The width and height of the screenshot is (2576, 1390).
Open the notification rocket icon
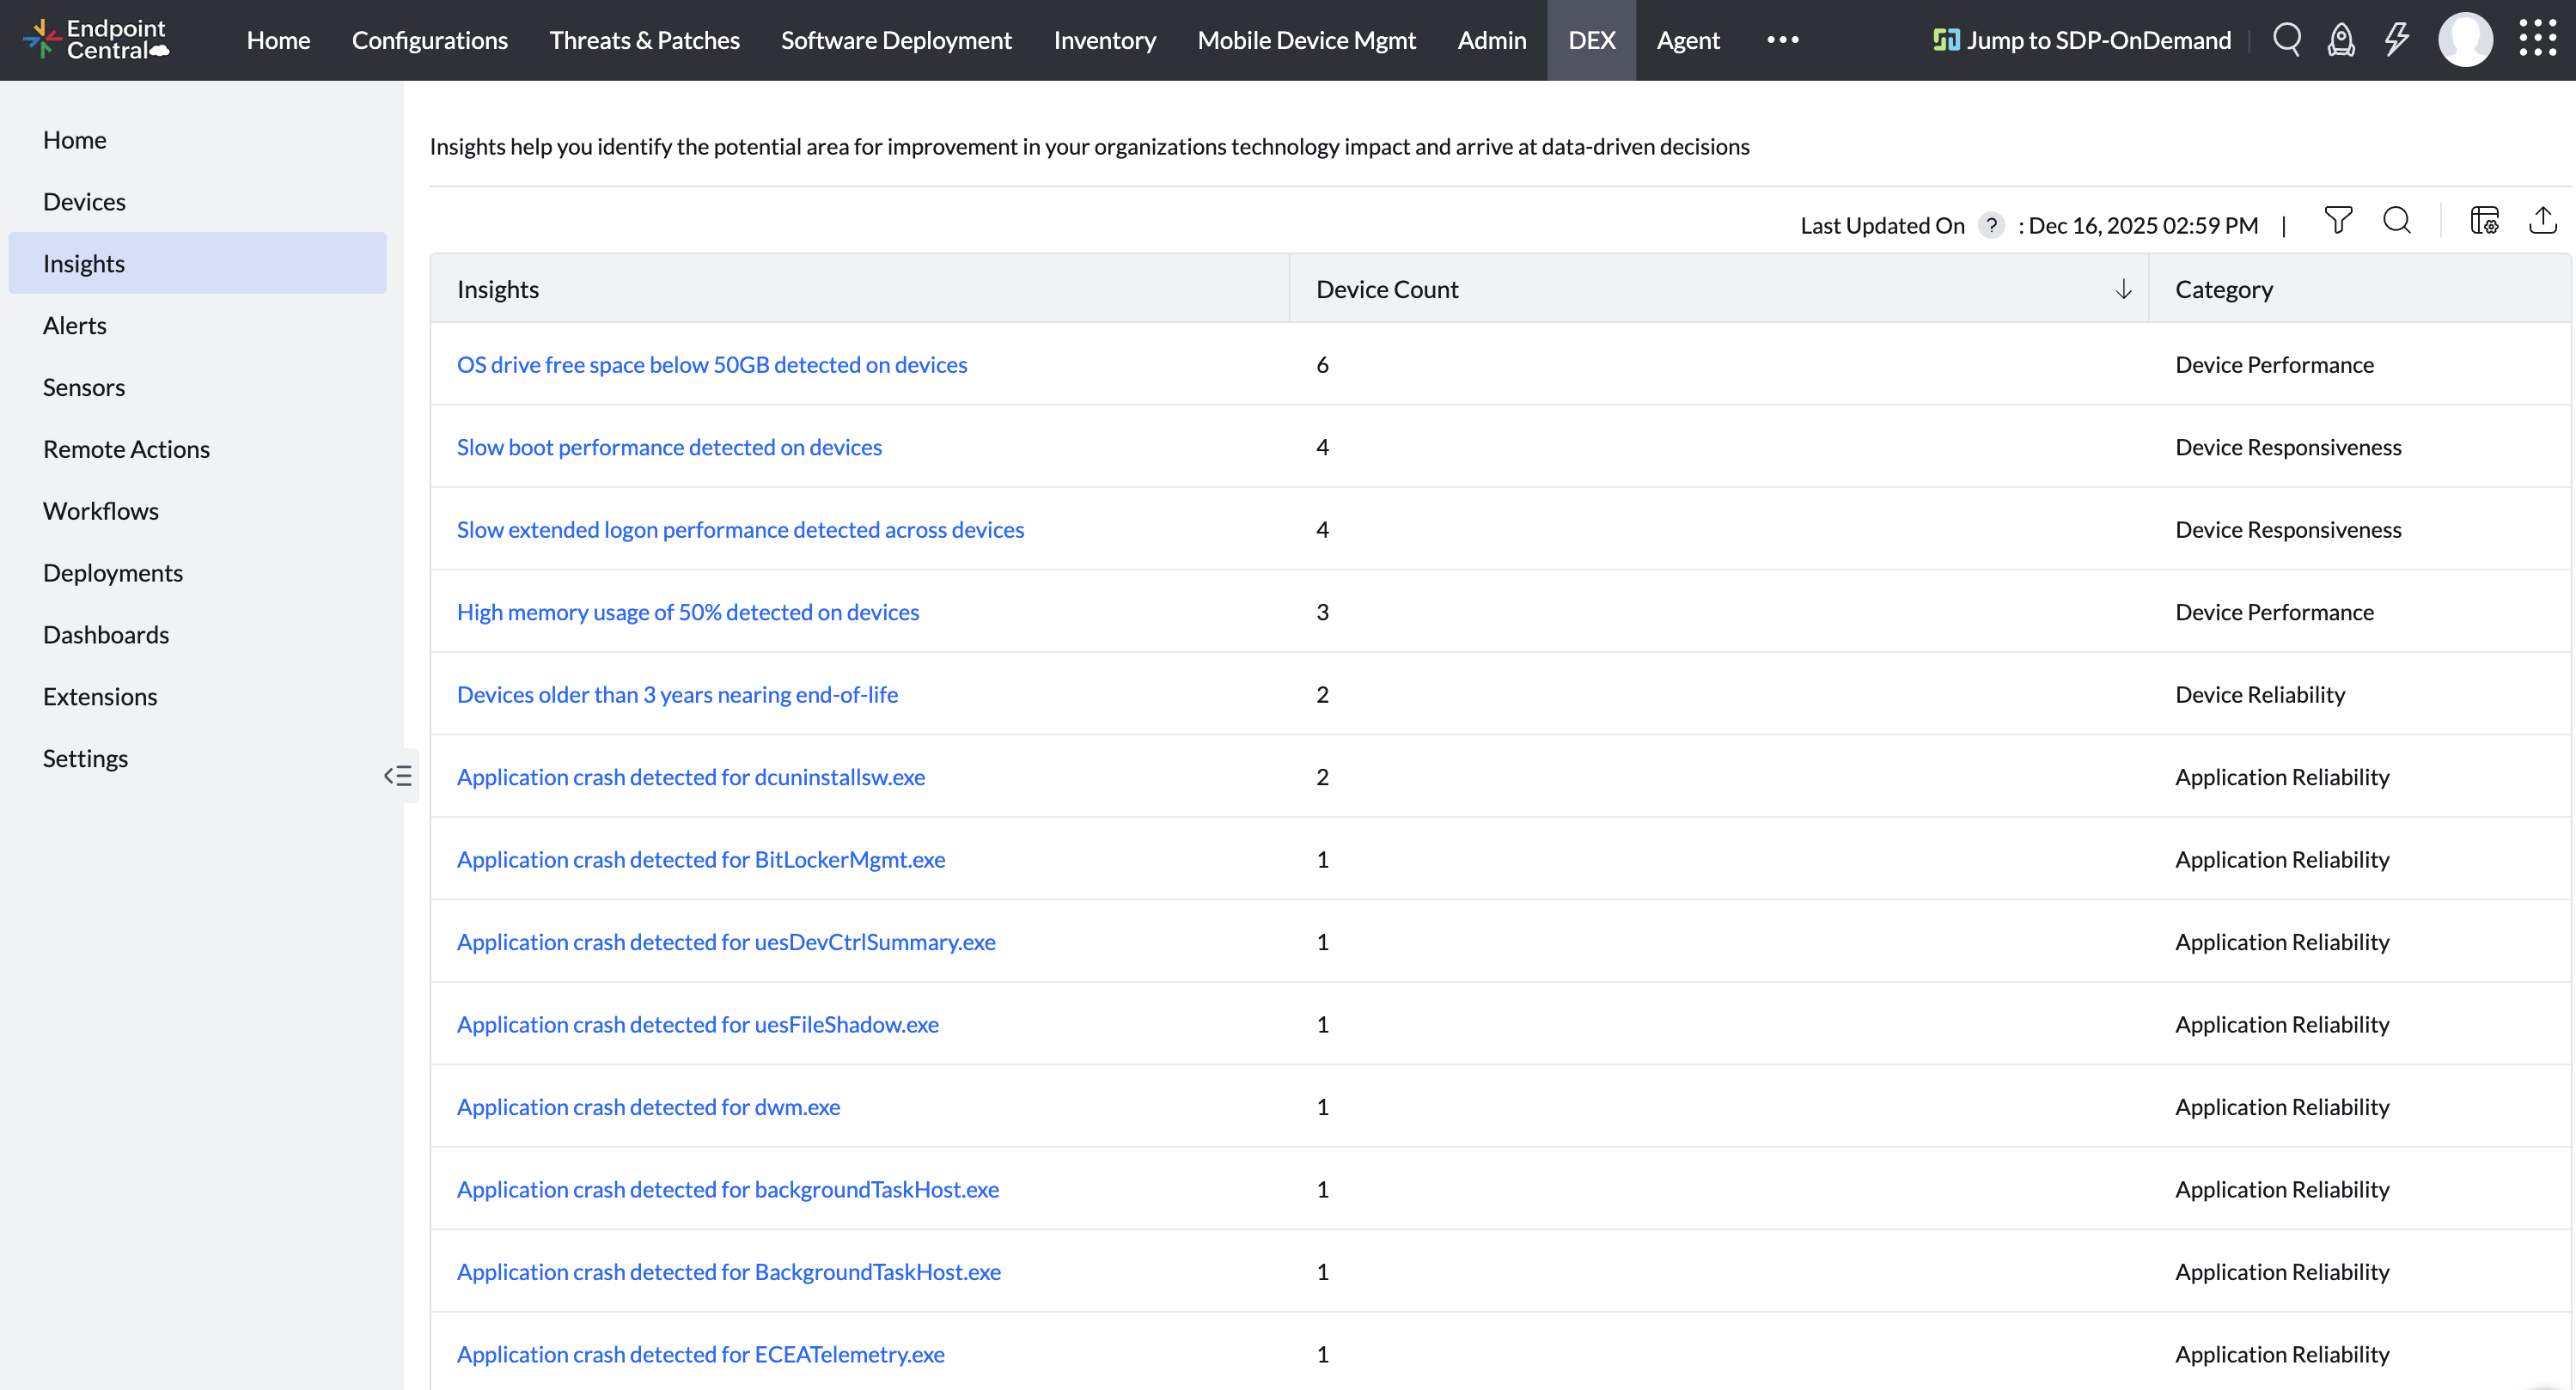[x=2341, y=40]
